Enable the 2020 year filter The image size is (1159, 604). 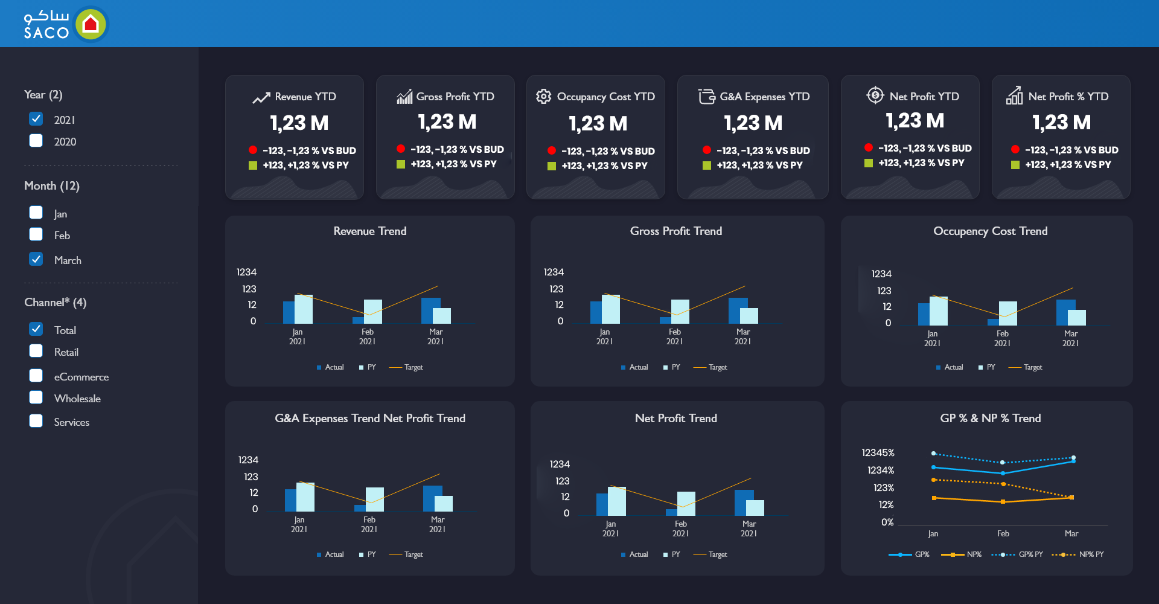(36, 140)
